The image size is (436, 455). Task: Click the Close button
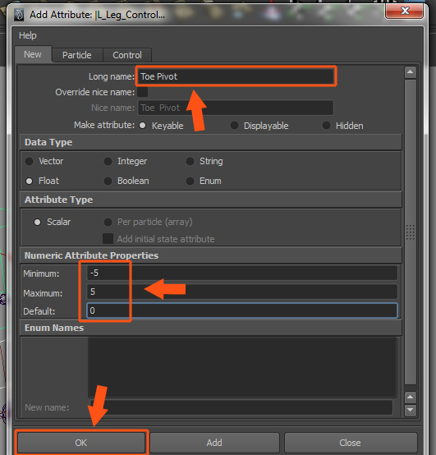(x=351, y=443)
